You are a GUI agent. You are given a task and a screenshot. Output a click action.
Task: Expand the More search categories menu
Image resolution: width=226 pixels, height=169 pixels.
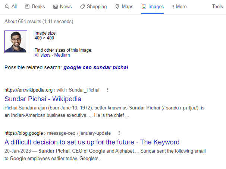tap(179, 7)
